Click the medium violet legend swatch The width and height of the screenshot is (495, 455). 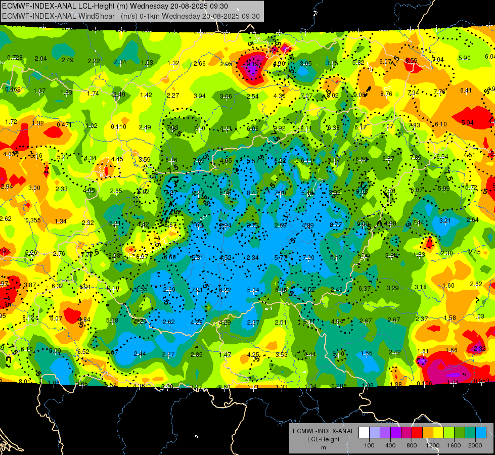tap(385, 432)
